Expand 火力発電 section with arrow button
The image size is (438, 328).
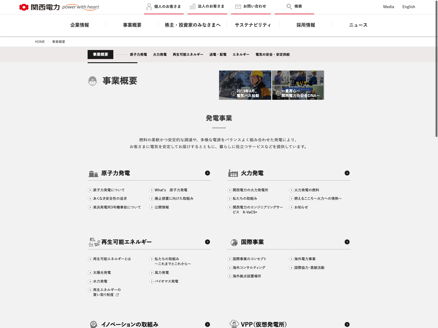click(347, 173)
